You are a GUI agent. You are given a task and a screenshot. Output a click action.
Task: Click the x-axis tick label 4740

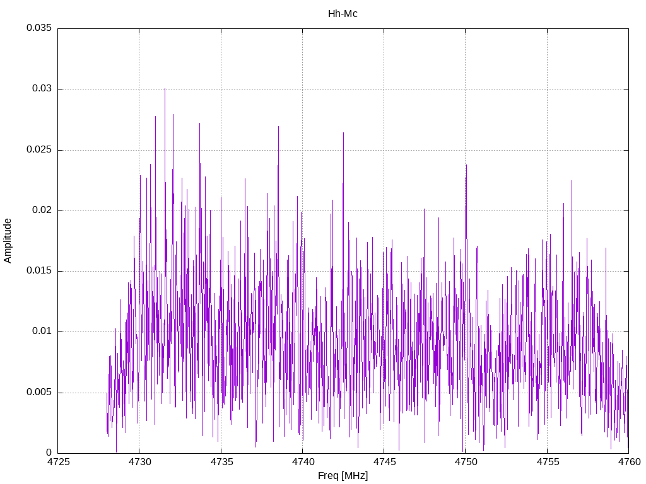[303, 462]
